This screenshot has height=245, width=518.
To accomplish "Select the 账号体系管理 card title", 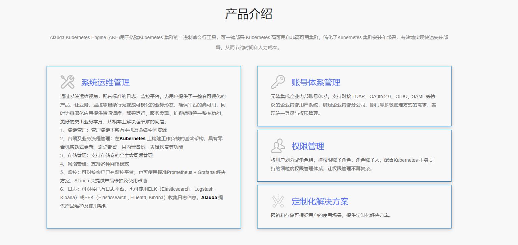I will coord(316,83).
